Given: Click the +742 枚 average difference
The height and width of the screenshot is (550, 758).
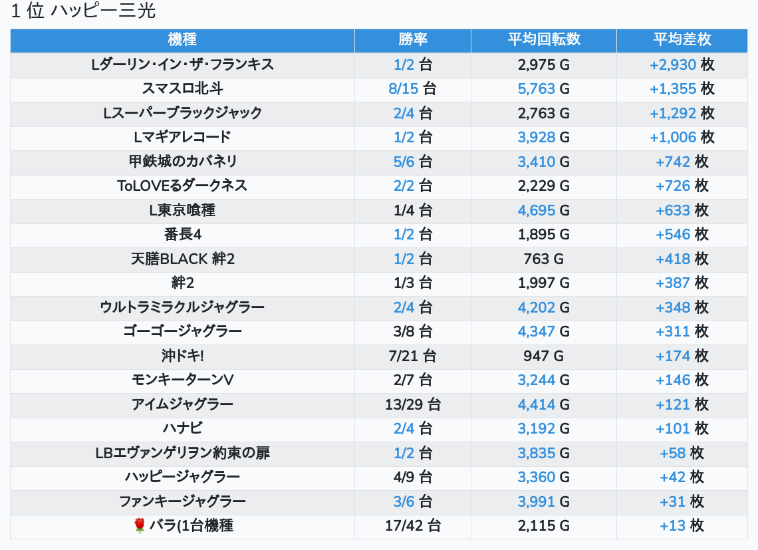Looking at the screenshot, I should pos(682,162).
